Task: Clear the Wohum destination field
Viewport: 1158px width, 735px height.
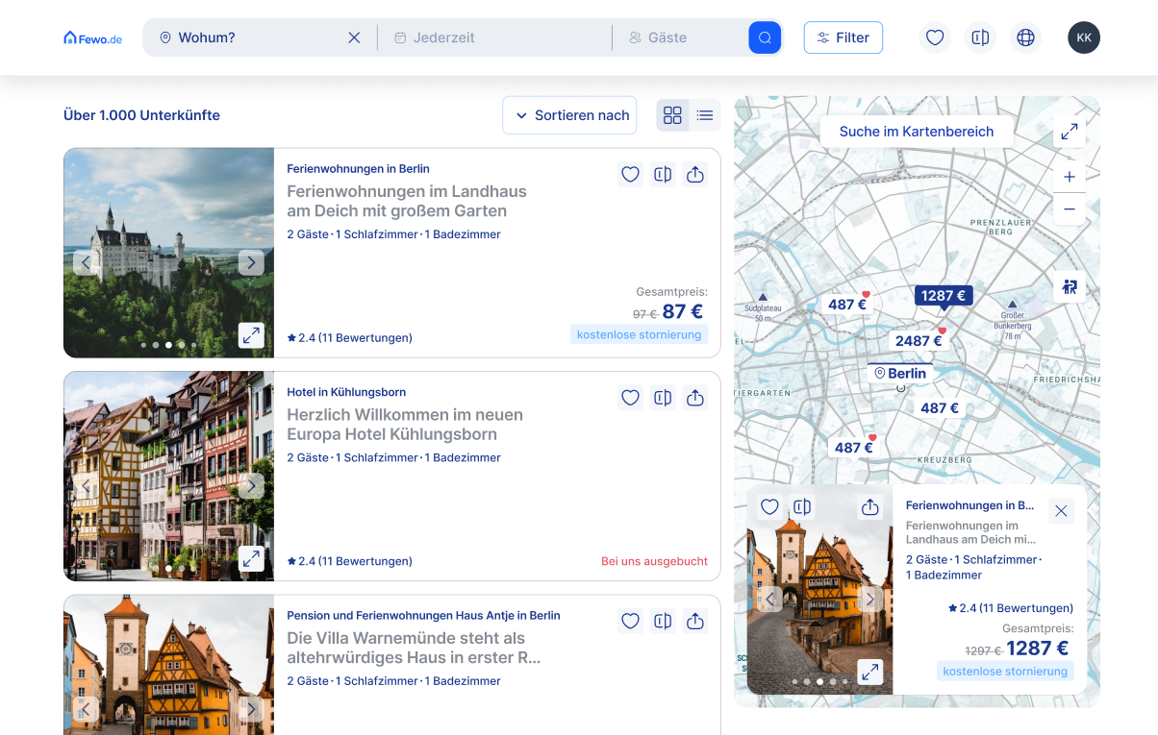Action: coord(354,37)
